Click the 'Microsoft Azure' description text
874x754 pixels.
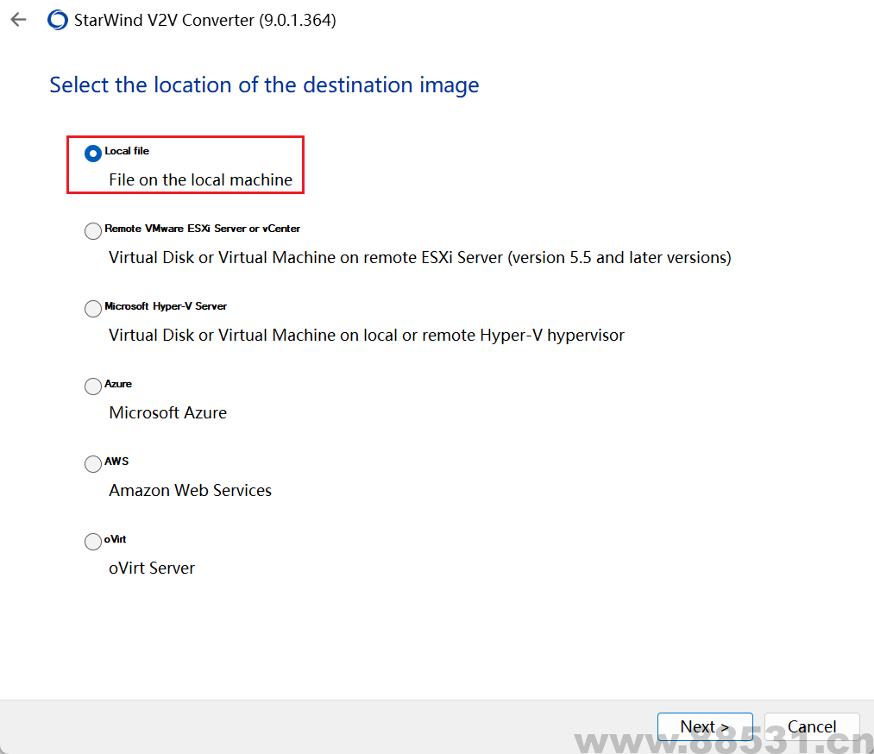point(167,413)
